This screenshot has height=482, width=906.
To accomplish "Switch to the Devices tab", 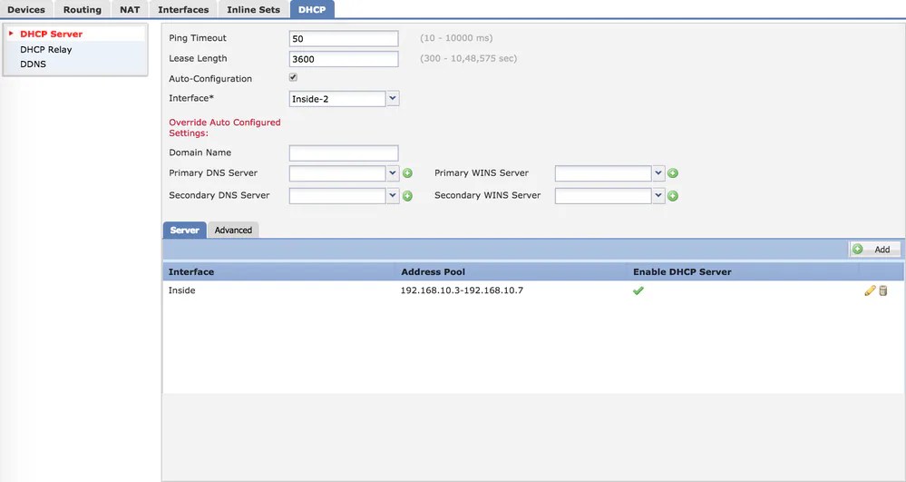I will [26, 9].
